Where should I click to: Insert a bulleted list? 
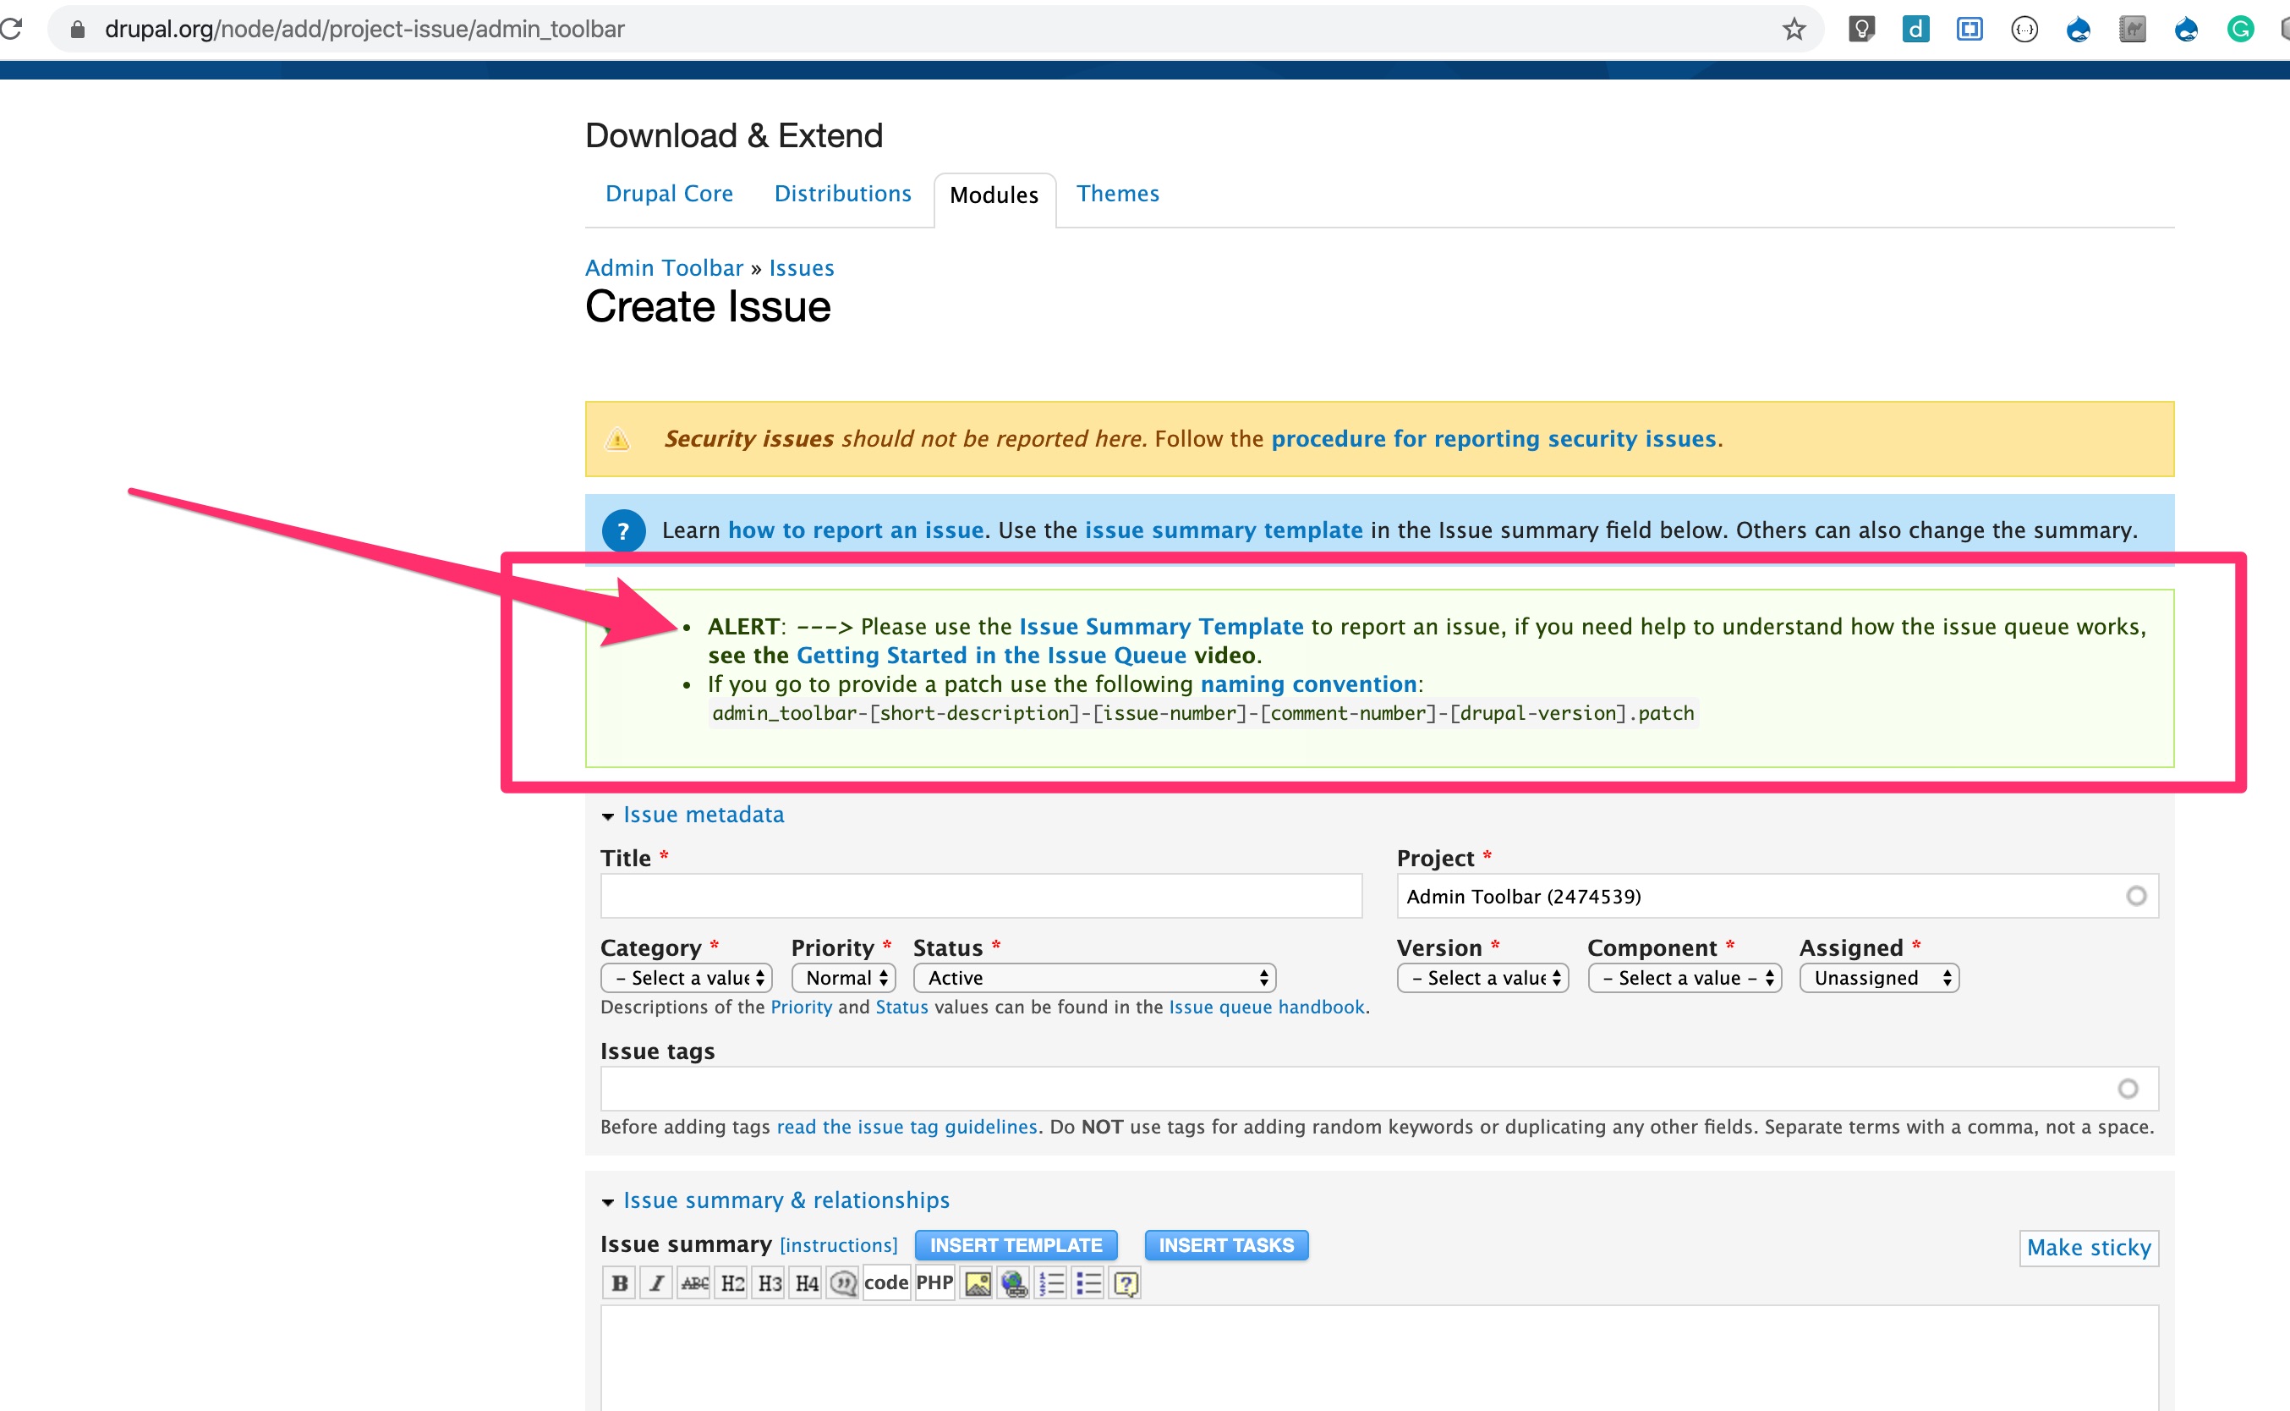tap(1088, 1283)
